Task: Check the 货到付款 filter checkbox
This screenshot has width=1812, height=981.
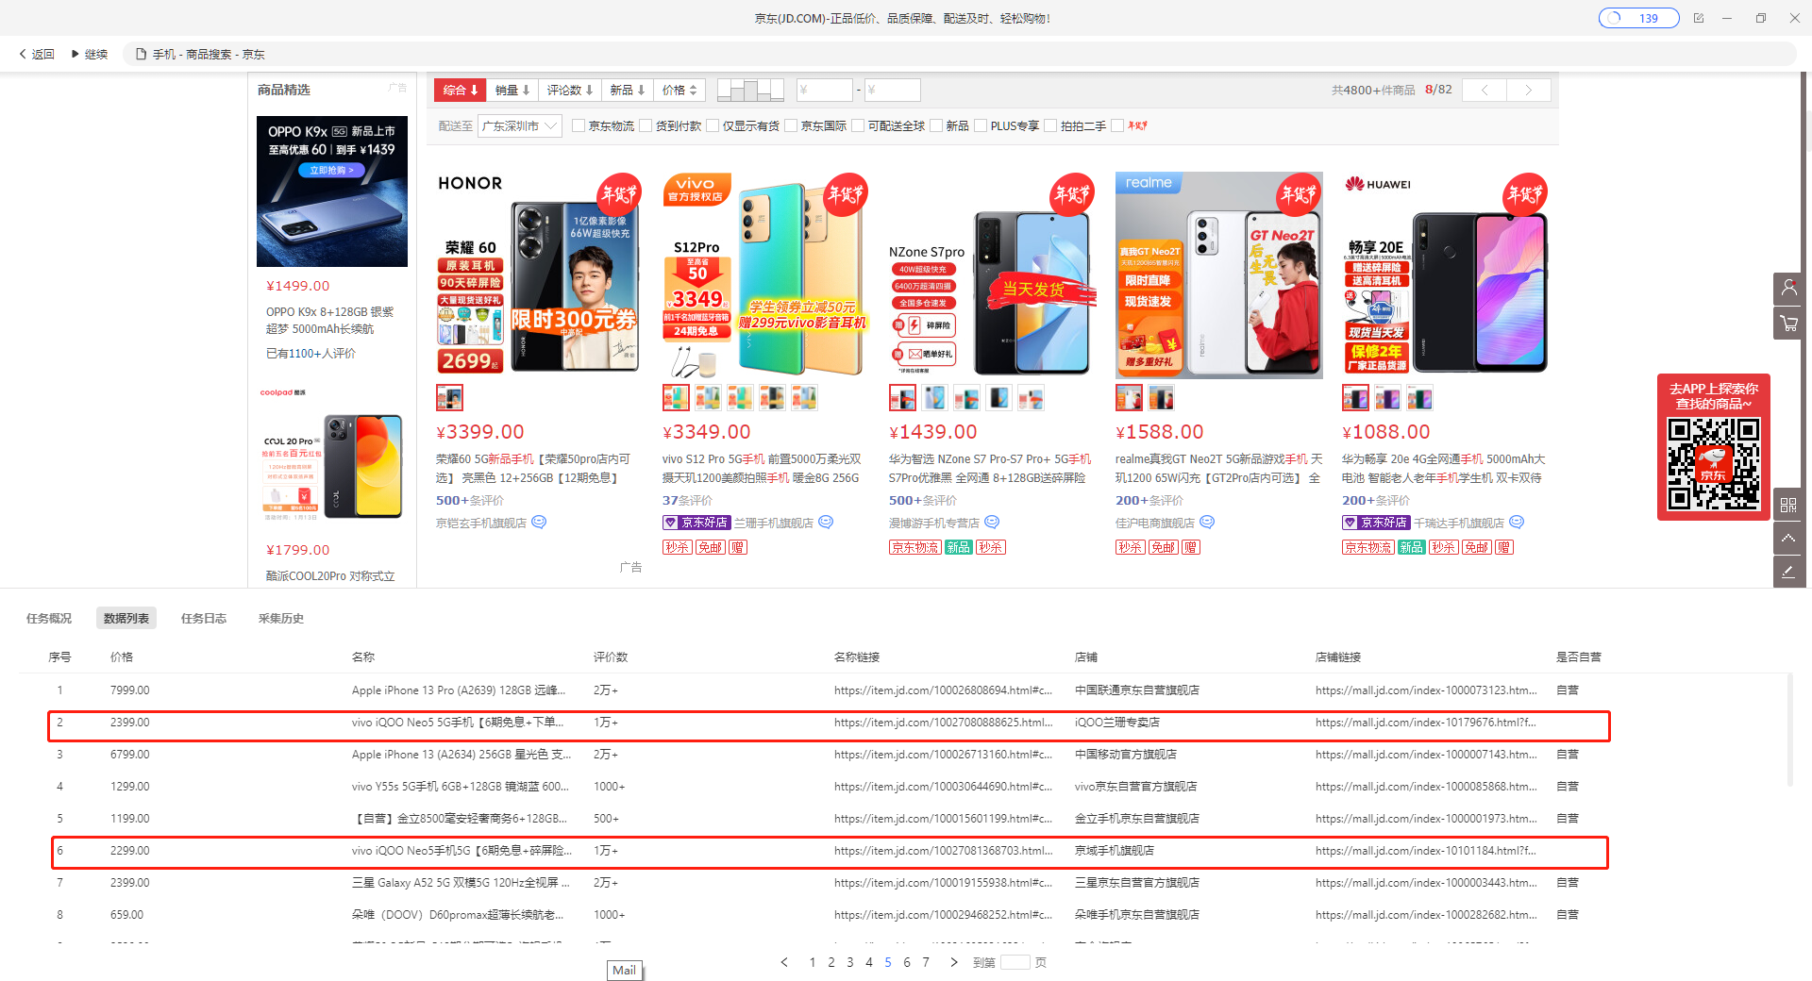Action: coord(646,125)
